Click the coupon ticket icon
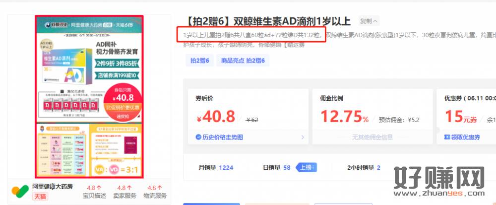The height and width of the screenshot is (205, 496). pyautogui.click(x=447, y=137)
